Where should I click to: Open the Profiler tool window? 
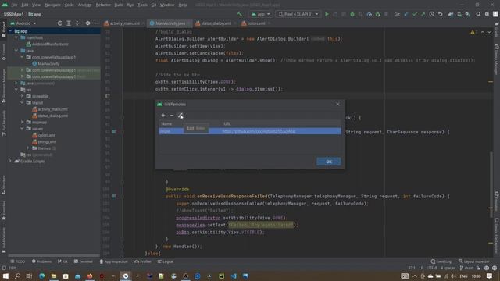pyautogui.click(x=143, y=261)
